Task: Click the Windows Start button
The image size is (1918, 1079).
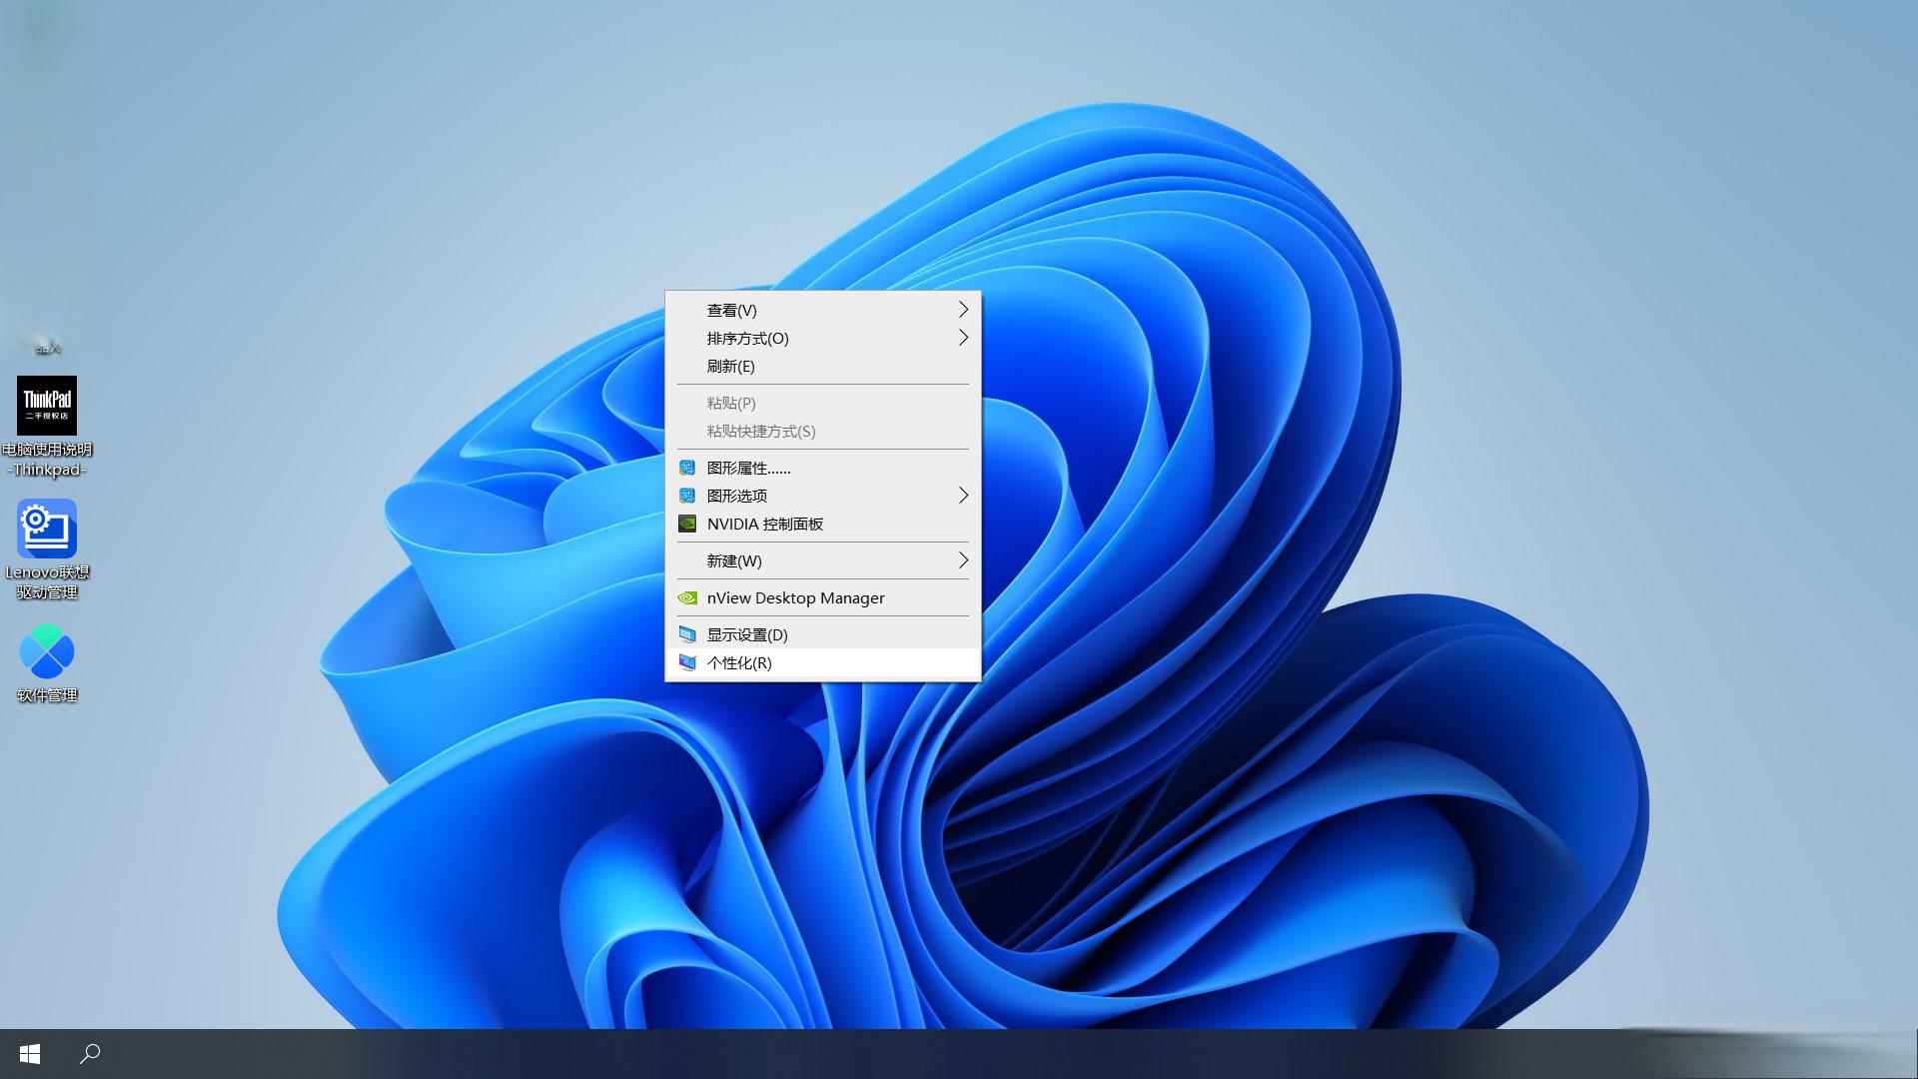Action: pyautogui.click(x=29, y=1054)
